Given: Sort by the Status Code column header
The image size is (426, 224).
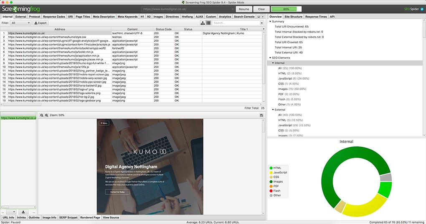Looking at the screenshot, I should pos(164,29).
